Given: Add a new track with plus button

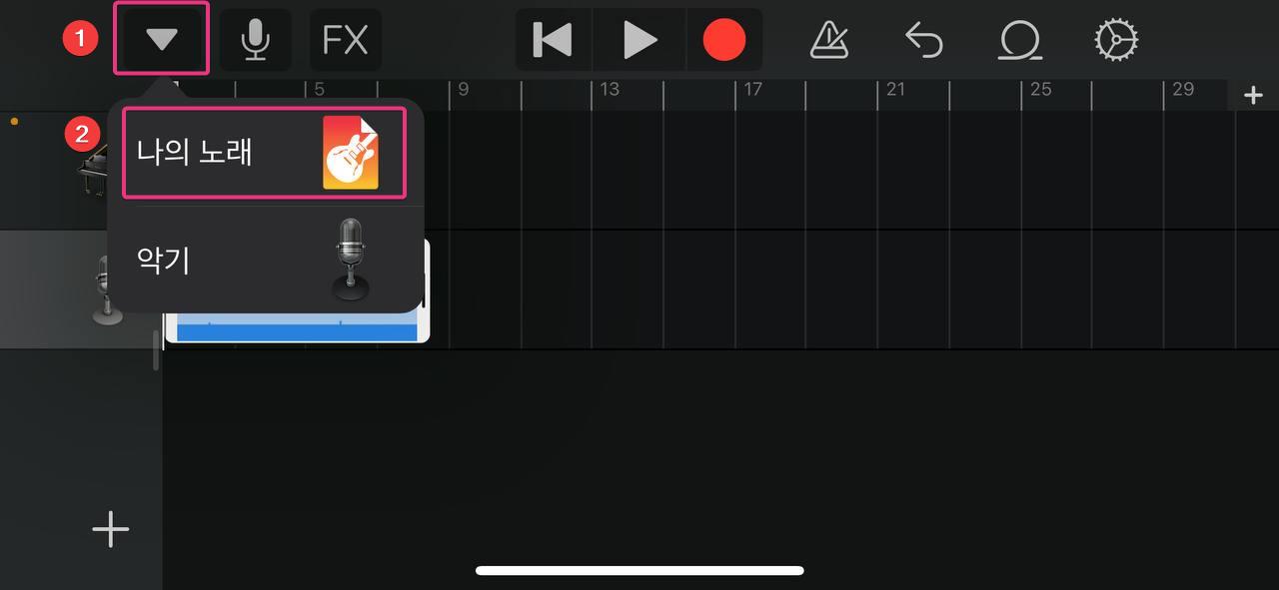Looking at the screenshot, I should click(x=111, y=529).
